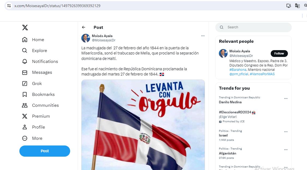The image size is (307, 170).
Task: Open more options for Danilo Medina trend
Action: 286,98
